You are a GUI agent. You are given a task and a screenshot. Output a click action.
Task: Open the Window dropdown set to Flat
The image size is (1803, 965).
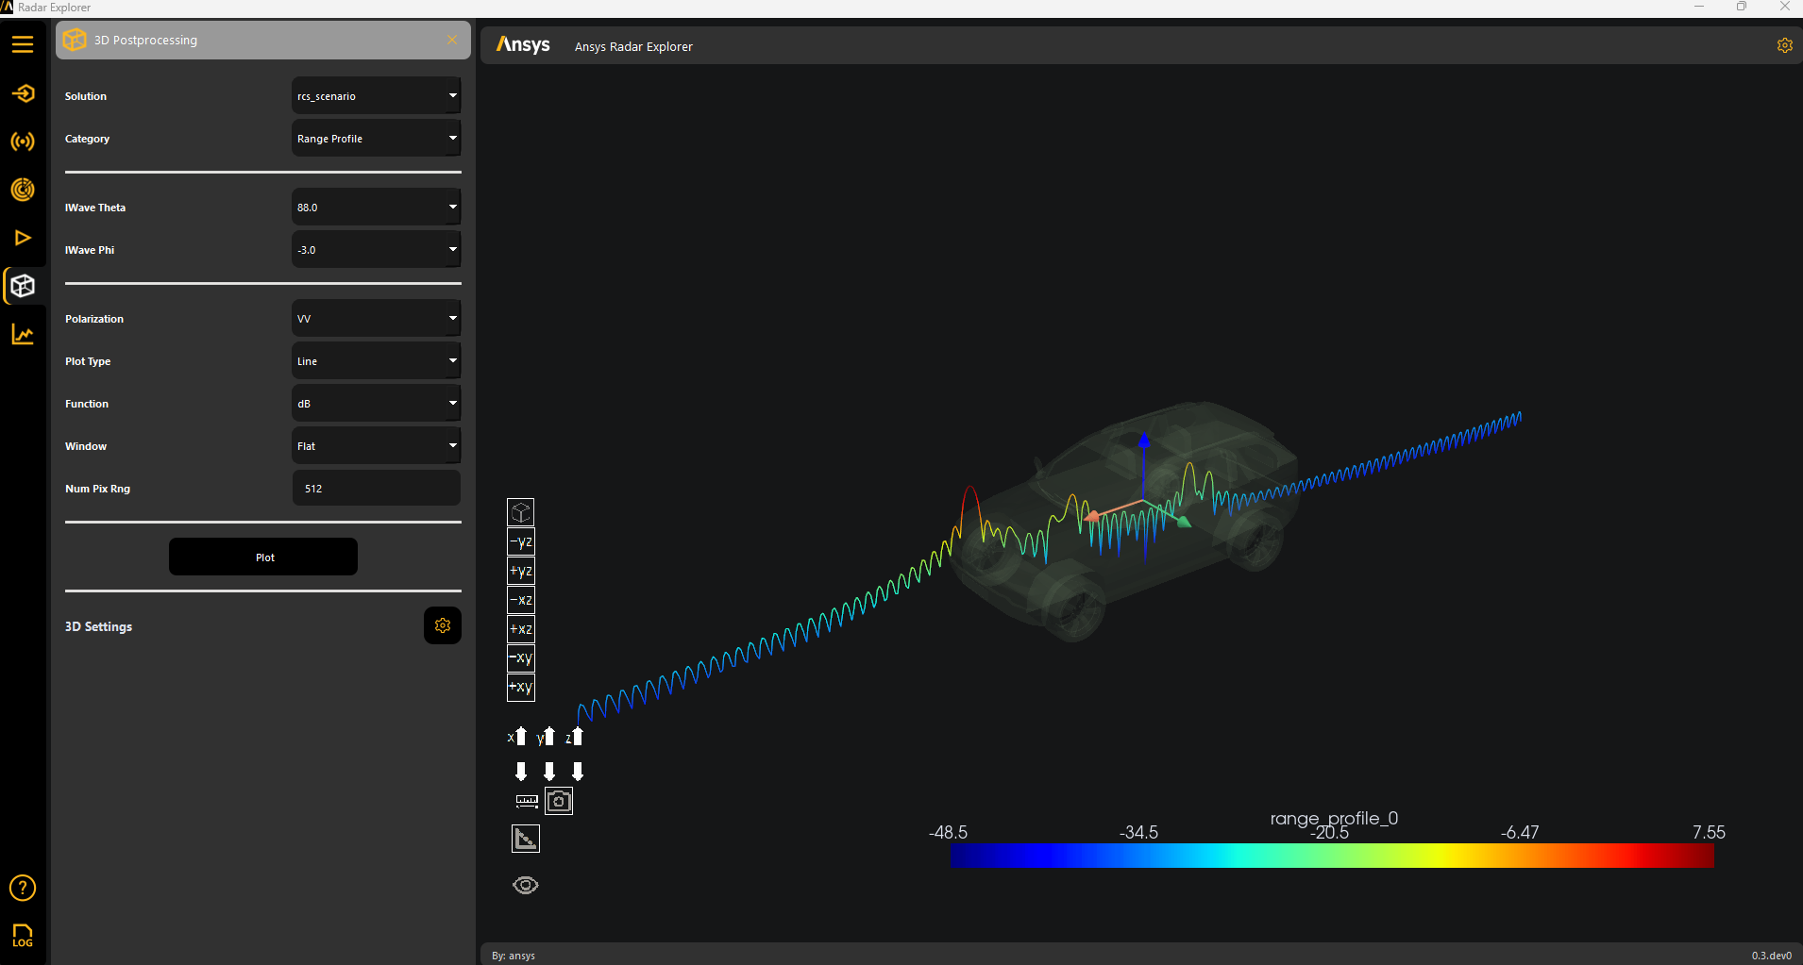376,446
